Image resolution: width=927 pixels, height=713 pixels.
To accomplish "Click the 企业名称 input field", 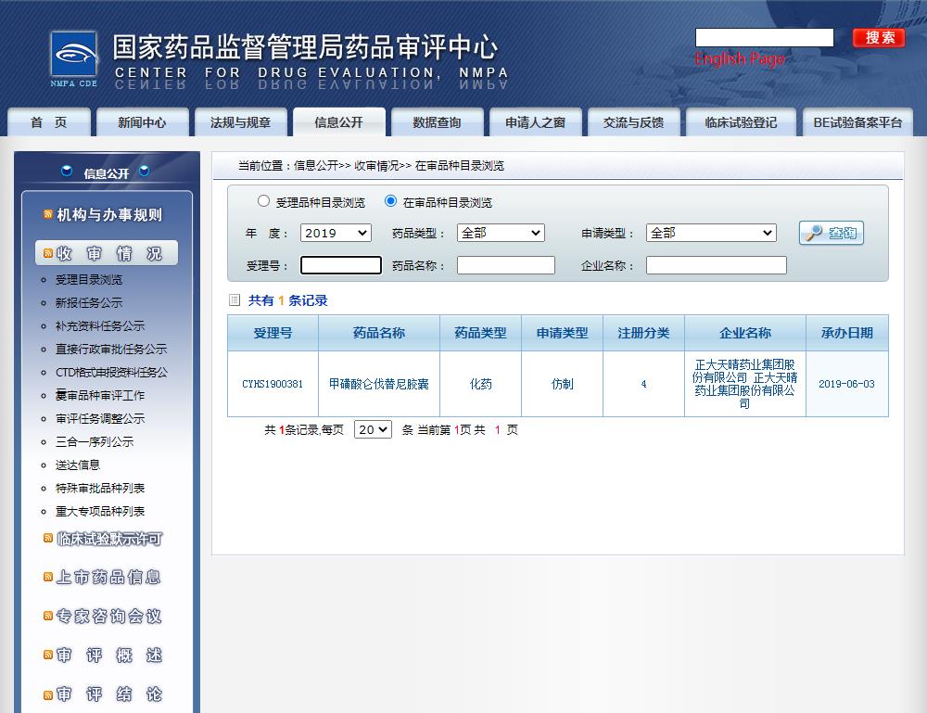I will tap(716, 265).
